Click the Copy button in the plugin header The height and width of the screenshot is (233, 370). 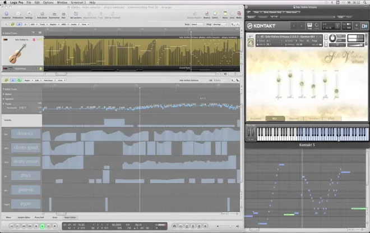click(341, 17)
